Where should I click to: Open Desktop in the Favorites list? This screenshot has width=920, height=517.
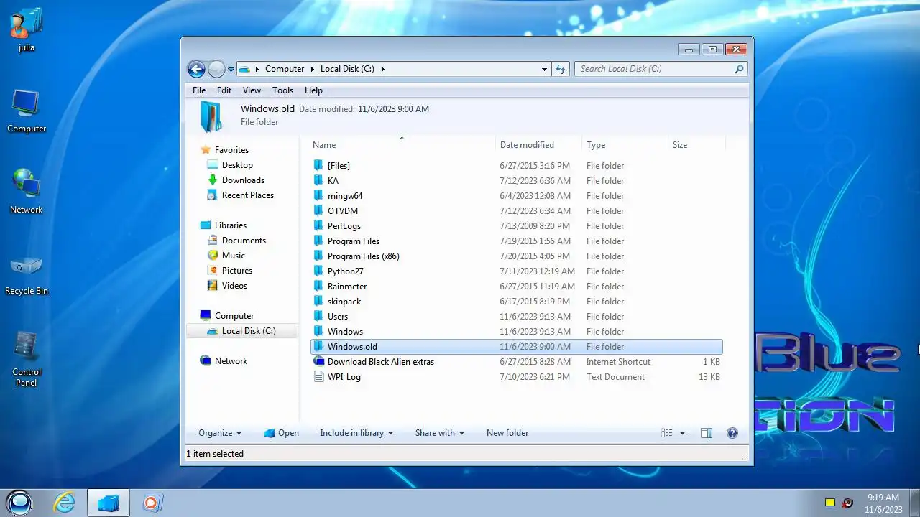coord(237,165)
